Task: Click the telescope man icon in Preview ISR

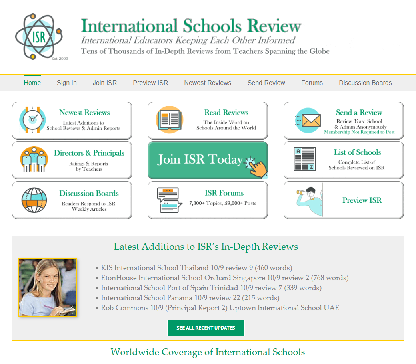Action: 310,200
